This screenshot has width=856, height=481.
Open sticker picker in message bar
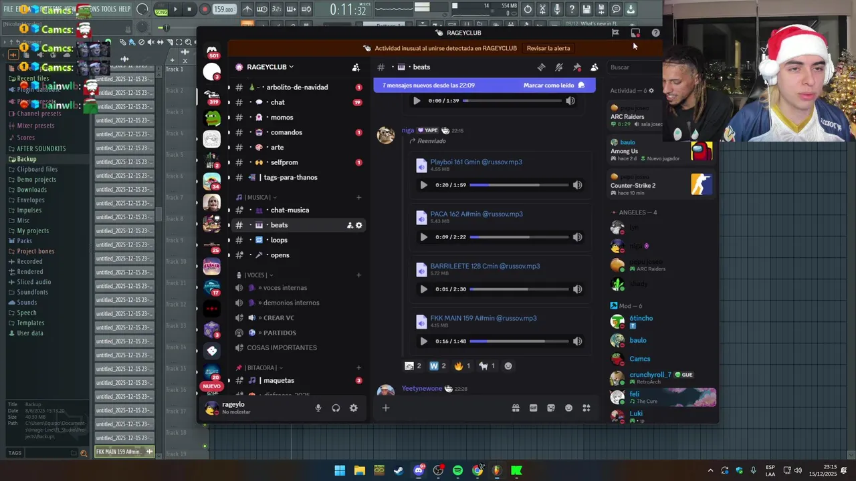click(x=551, y=408)
